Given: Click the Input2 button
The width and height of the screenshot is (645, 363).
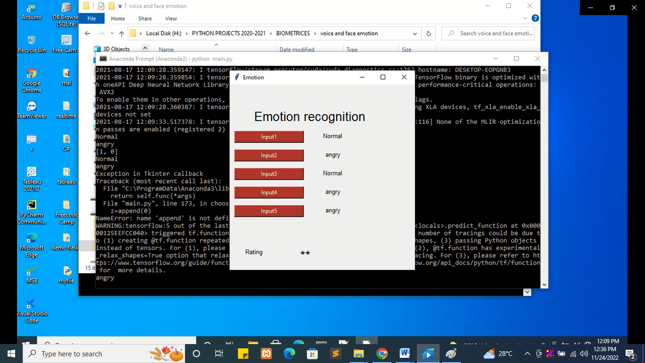Looking at the screenshot, I should point(269,156).
